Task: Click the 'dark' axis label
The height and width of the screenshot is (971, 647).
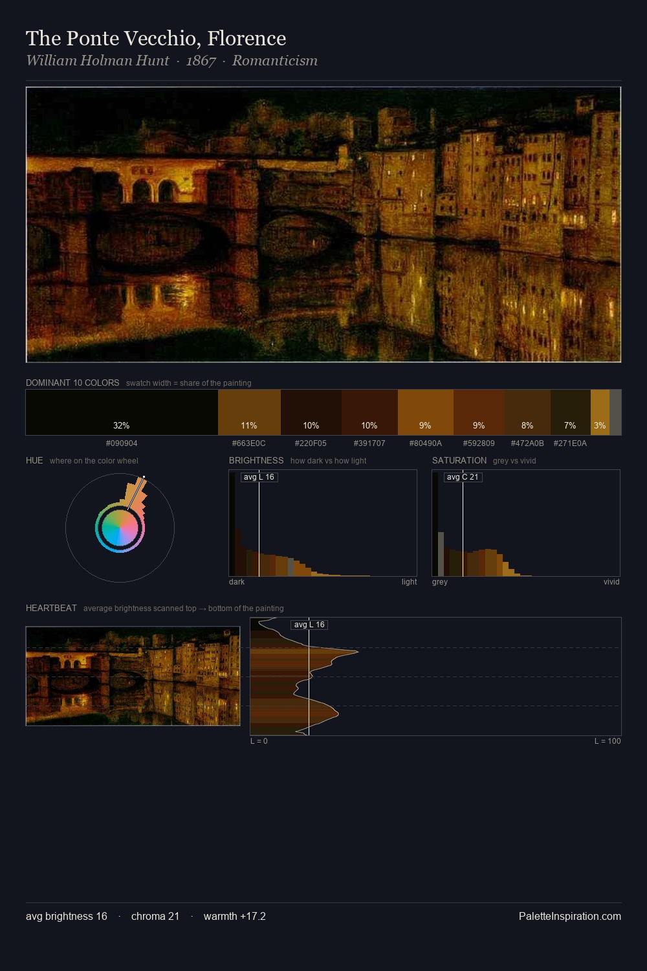Action: click(x=237, y=582)
